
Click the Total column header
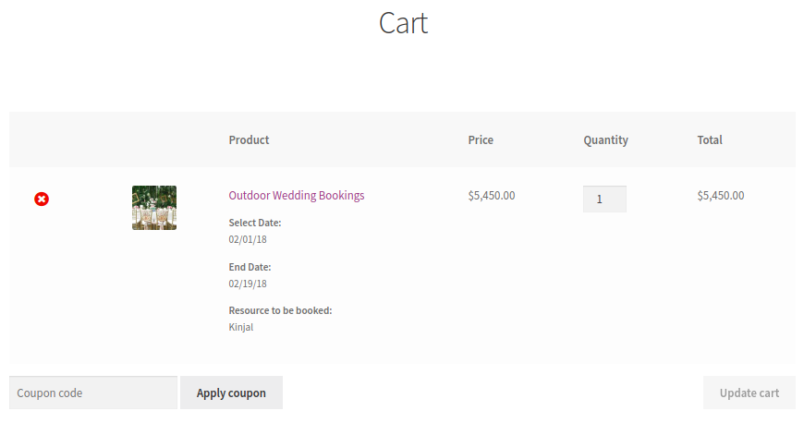710,140
